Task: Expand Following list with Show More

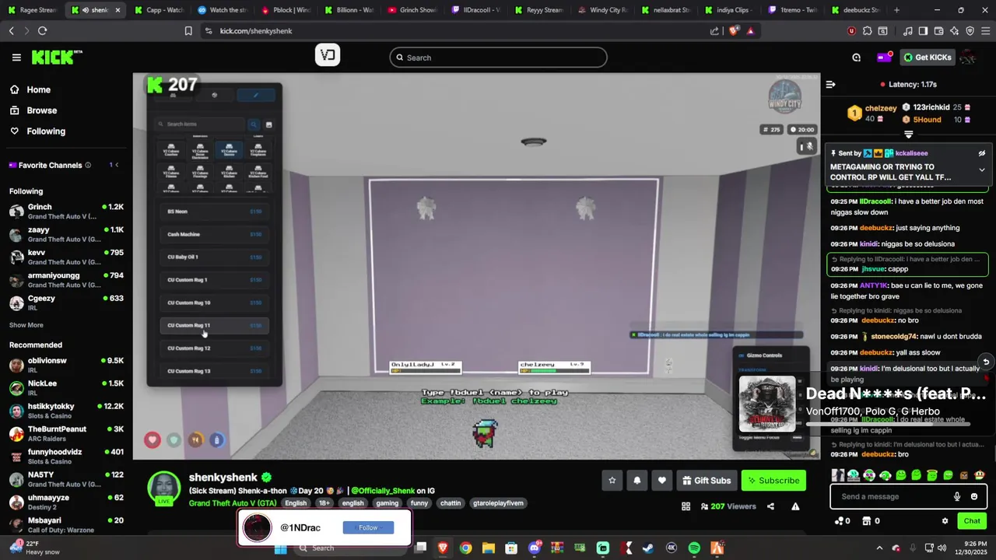Action: (x=26, y=325)
